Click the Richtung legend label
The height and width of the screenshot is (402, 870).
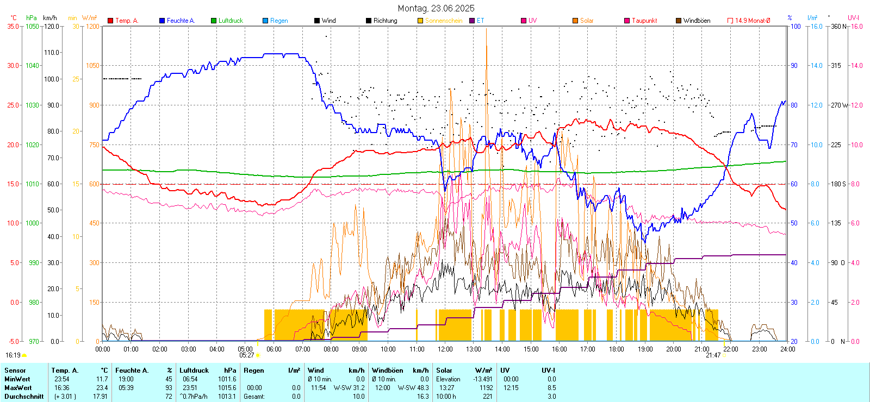coord(385,21)
